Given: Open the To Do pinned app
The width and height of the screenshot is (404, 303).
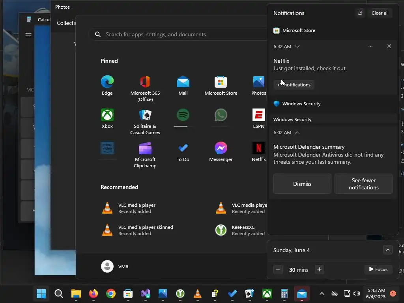Looking at the screenshot, I should (x=183, y=152).
